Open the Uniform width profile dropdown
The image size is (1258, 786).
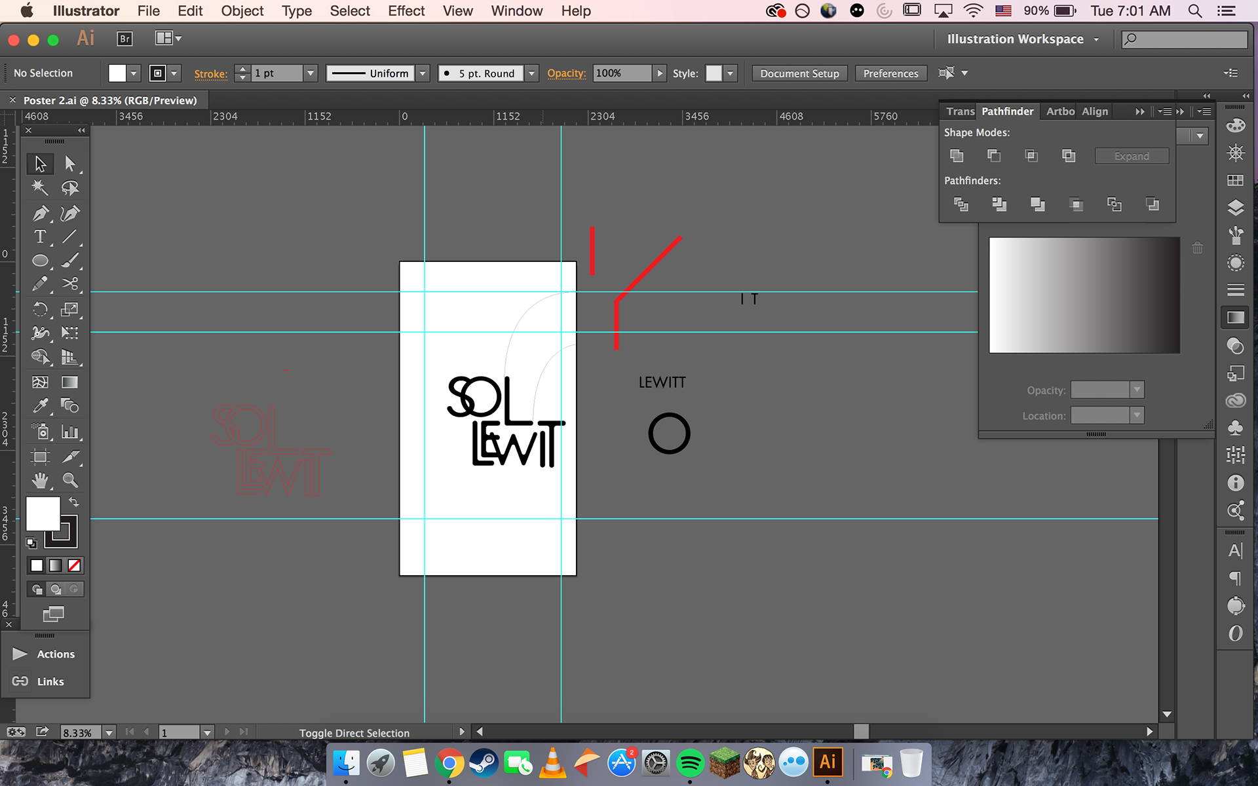click(423, 73)
